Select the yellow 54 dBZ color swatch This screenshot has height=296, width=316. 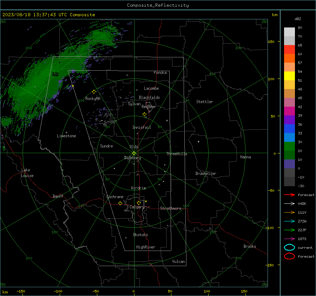coord(289,76)
